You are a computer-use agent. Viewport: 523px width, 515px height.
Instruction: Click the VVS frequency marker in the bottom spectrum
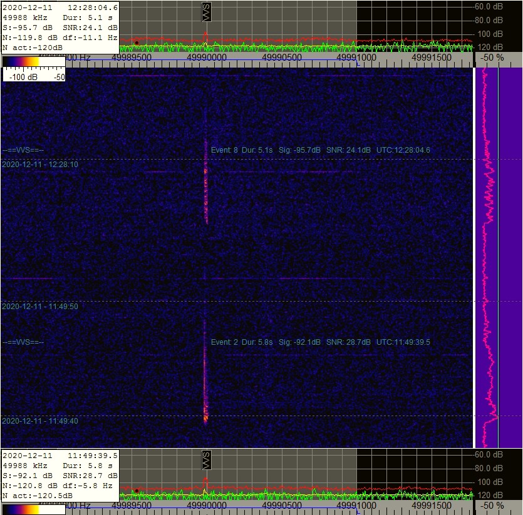point(207,460)
